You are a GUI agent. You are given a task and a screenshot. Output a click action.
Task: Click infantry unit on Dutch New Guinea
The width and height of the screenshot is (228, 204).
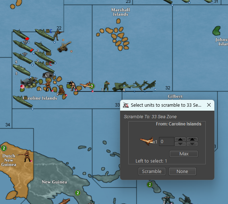[x=27, y=156]
